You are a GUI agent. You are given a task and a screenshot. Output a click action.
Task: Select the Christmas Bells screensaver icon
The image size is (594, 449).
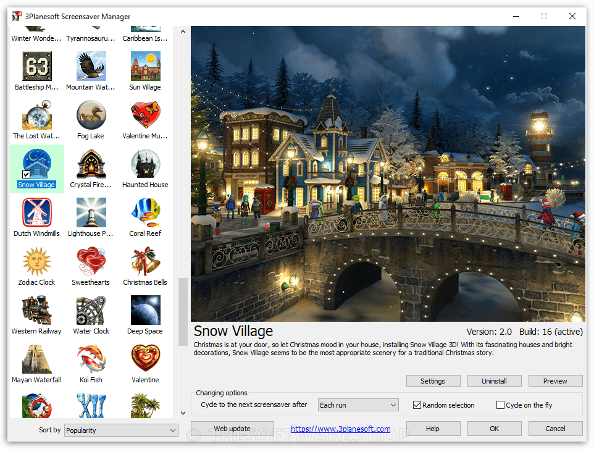pyautogui.click(x=146, y=261)
